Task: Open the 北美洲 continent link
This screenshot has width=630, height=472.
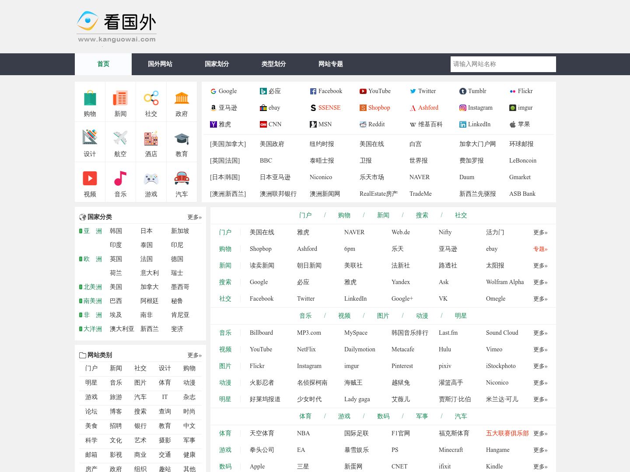Action: [x=93, y=287]
